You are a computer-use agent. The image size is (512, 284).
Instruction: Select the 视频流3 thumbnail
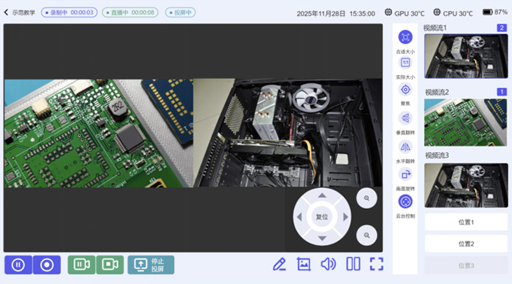[465, 185]
